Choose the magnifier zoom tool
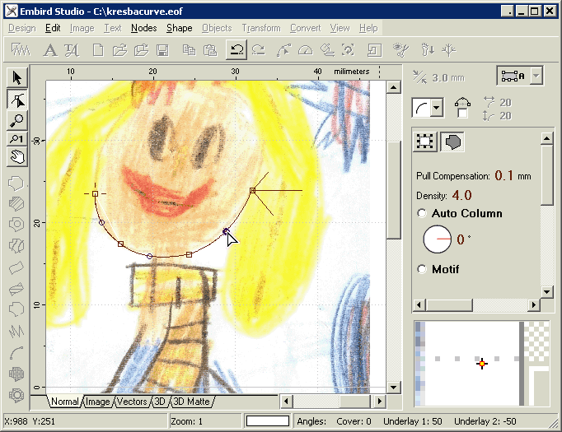 (x=16, y=120)
